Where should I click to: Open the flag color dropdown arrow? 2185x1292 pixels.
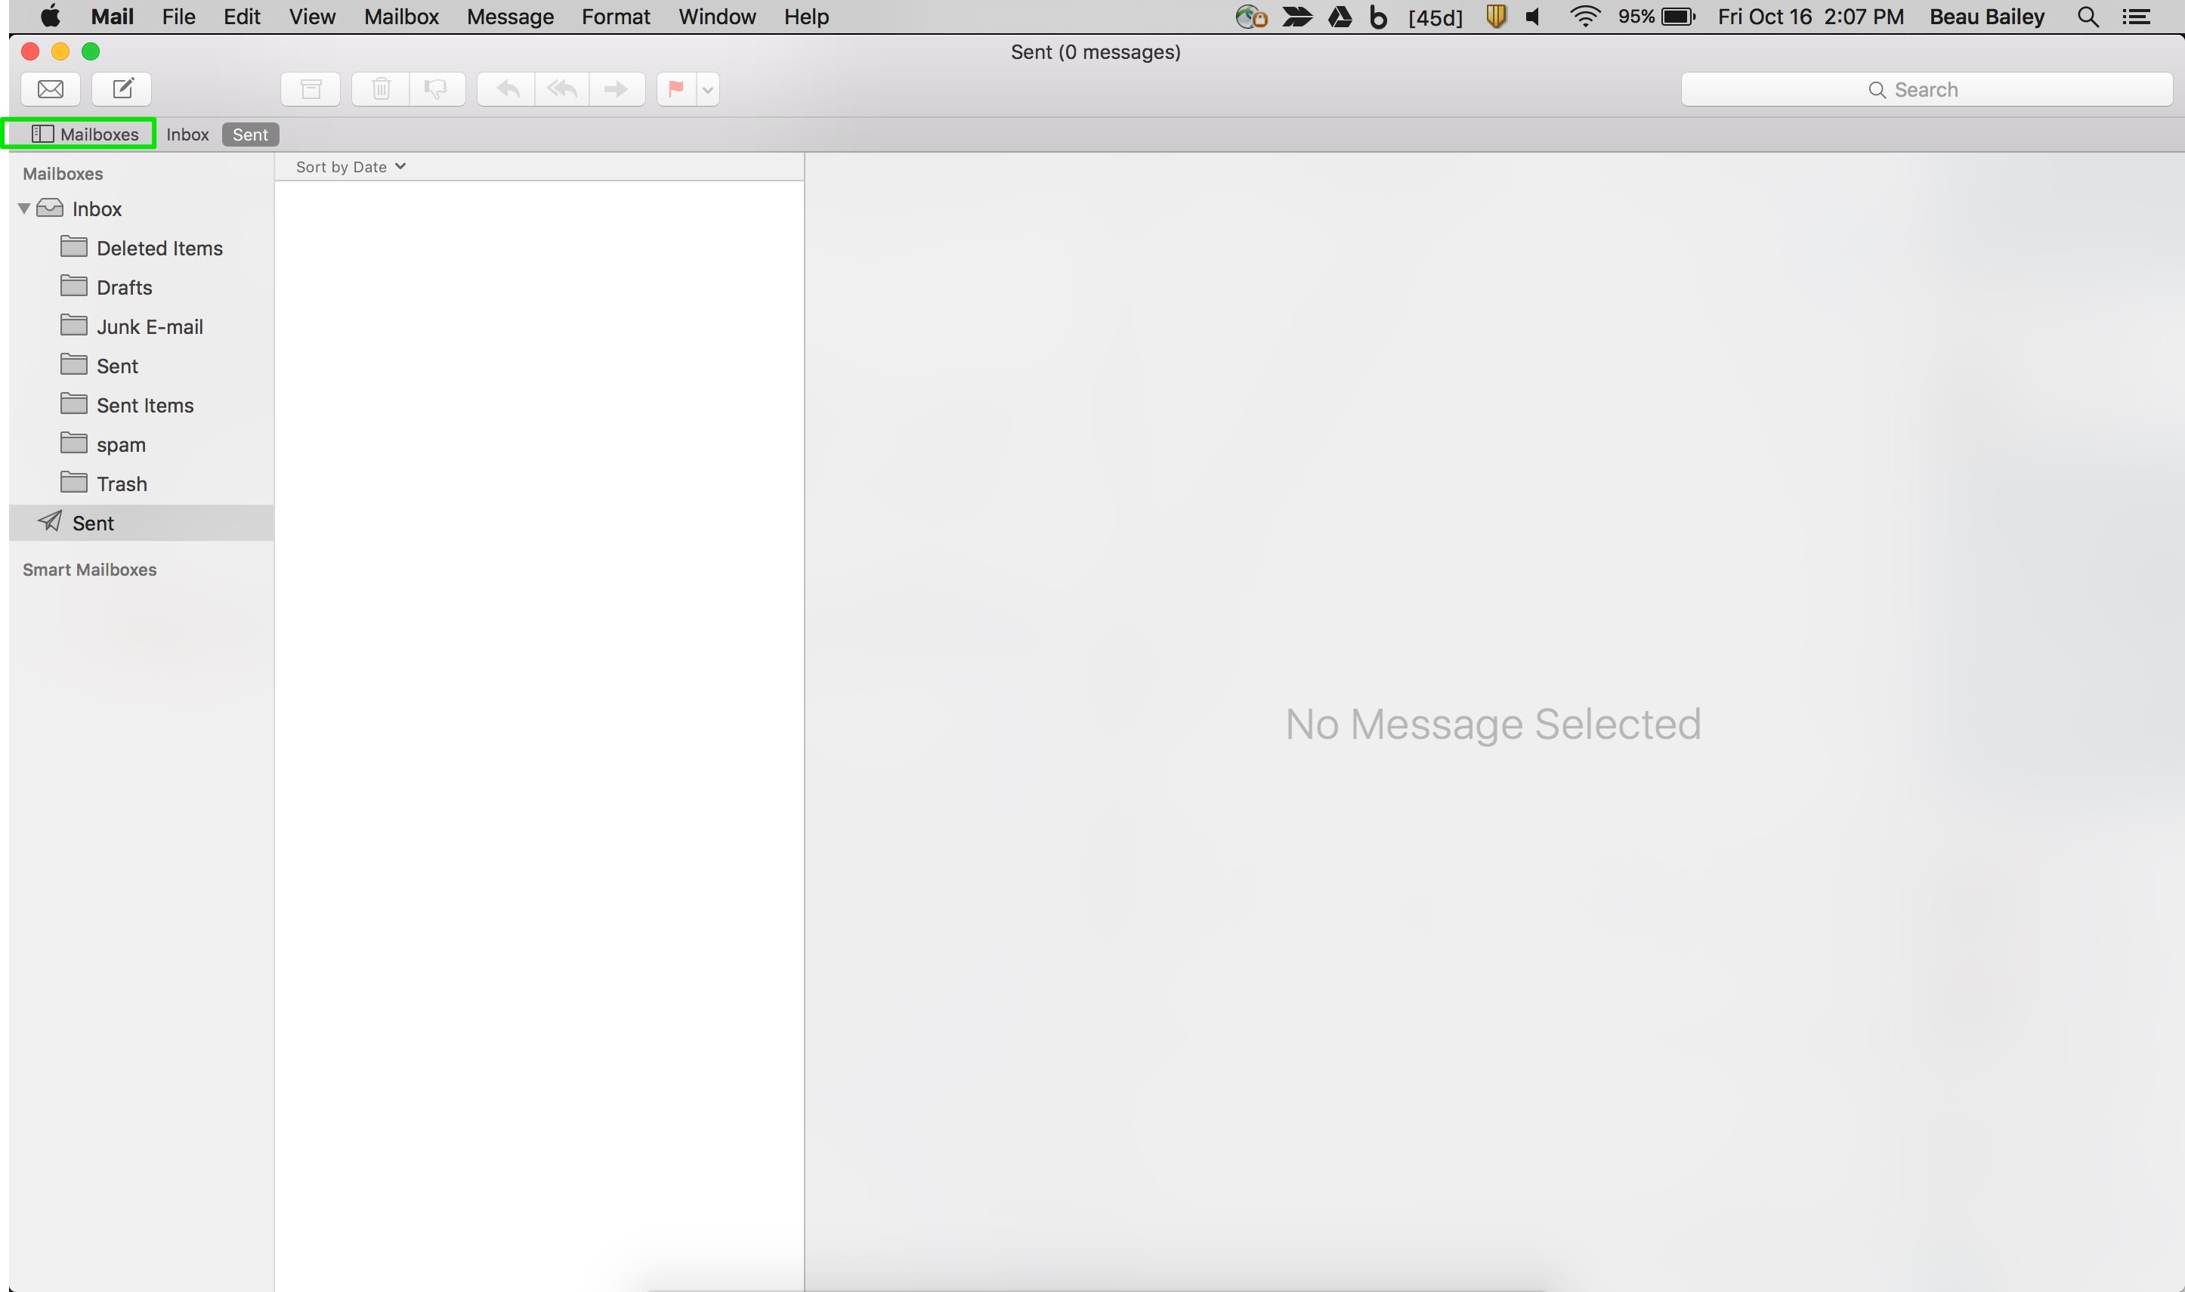pyautogui.click(x=708, y=89)
